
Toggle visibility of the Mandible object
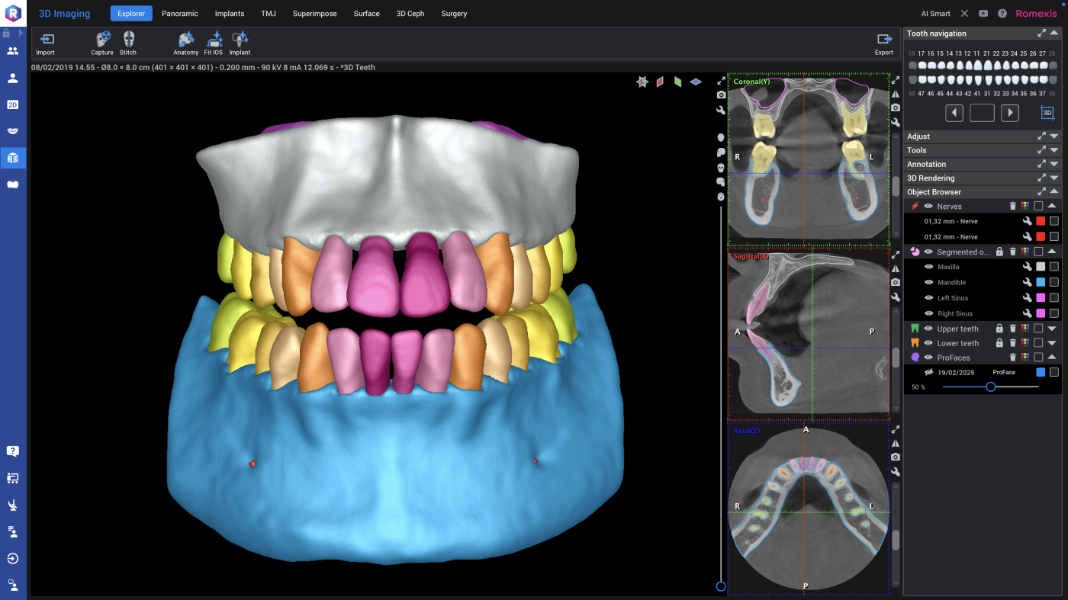pos(928,283)
